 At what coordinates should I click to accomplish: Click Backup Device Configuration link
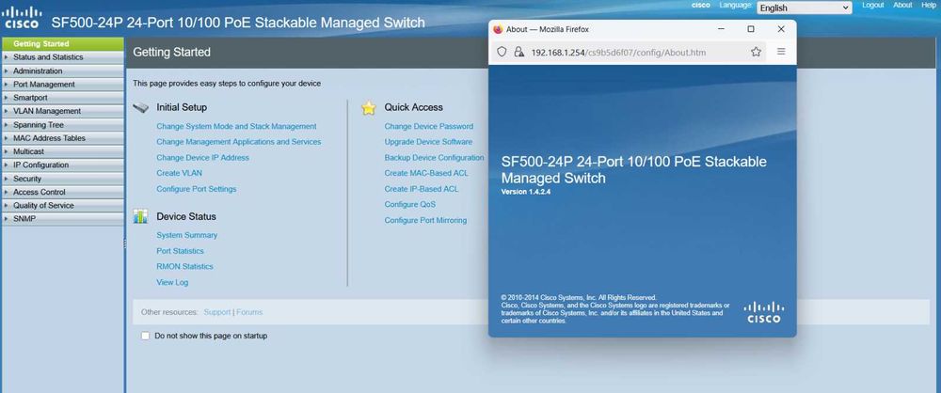pyautogui.click(x=434, y=158)
